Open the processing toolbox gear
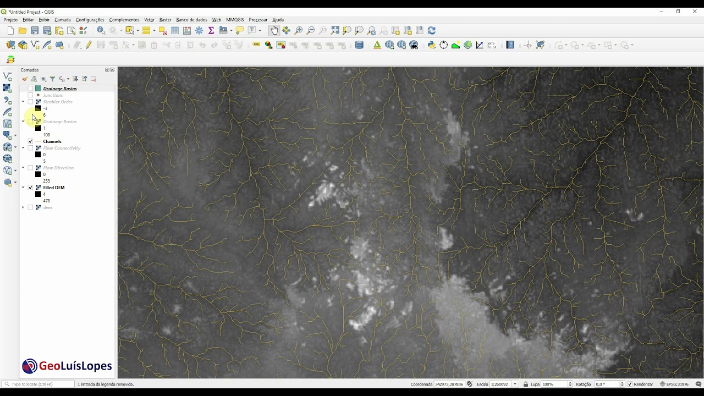704x396 pixels. (x=199, y=31)
